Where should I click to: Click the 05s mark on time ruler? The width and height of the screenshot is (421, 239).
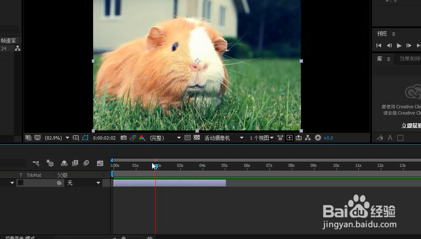[x=224, y=166]
